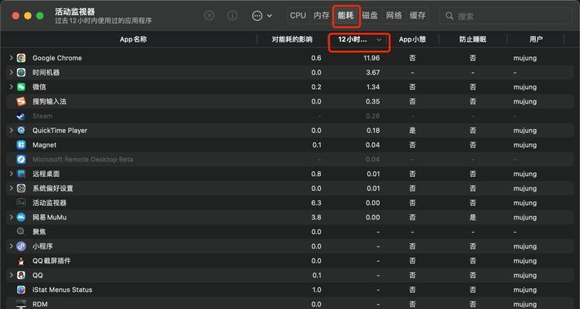580x309 pixels.
Task: Click the stop process (X) toolbar icon
Action: [x=210, y=15]
